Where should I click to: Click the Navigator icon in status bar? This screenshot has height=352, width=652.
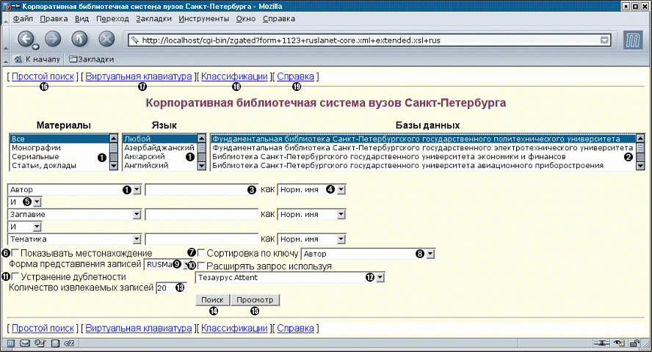click(x=11, y=343)
